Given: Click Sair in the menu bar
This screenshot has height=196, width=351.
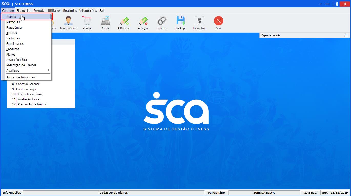Looking at the screenshot, I should 102,10.
